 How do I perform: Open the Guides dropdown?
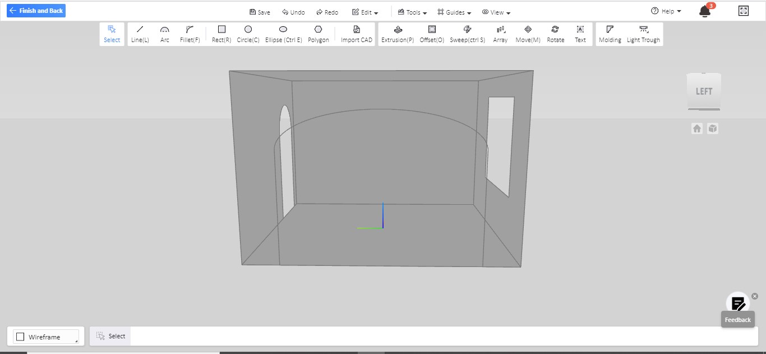click(x=454, y=12)
